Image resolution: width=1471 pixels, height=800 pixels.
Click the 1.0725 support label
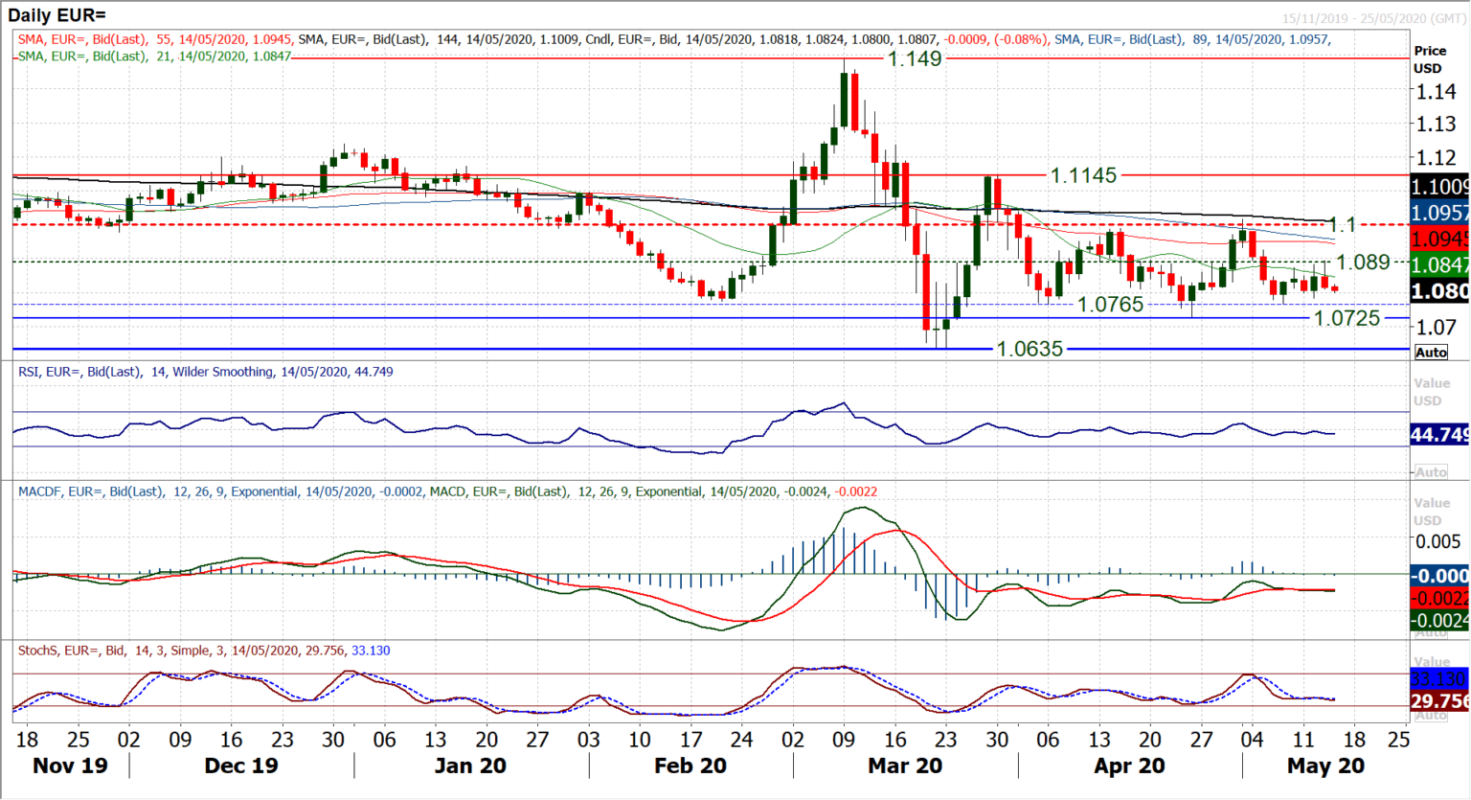(1347, 318)
